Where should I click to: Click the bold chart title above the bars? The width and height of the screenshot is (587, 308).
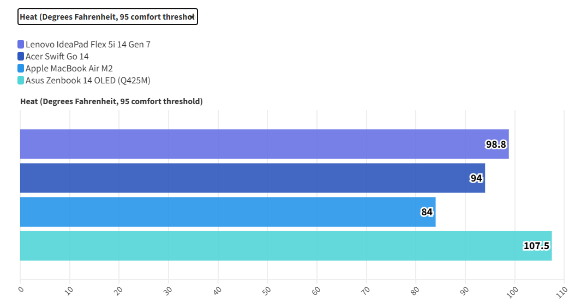click(x=111, y=101)
